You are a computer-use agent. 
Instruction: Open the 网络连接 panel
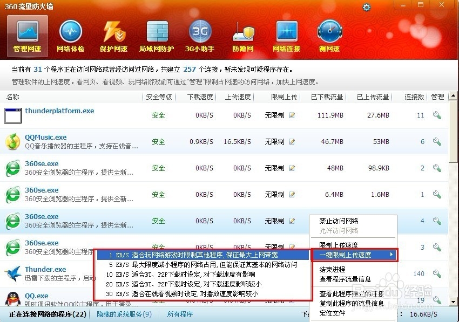click(287, 35)
